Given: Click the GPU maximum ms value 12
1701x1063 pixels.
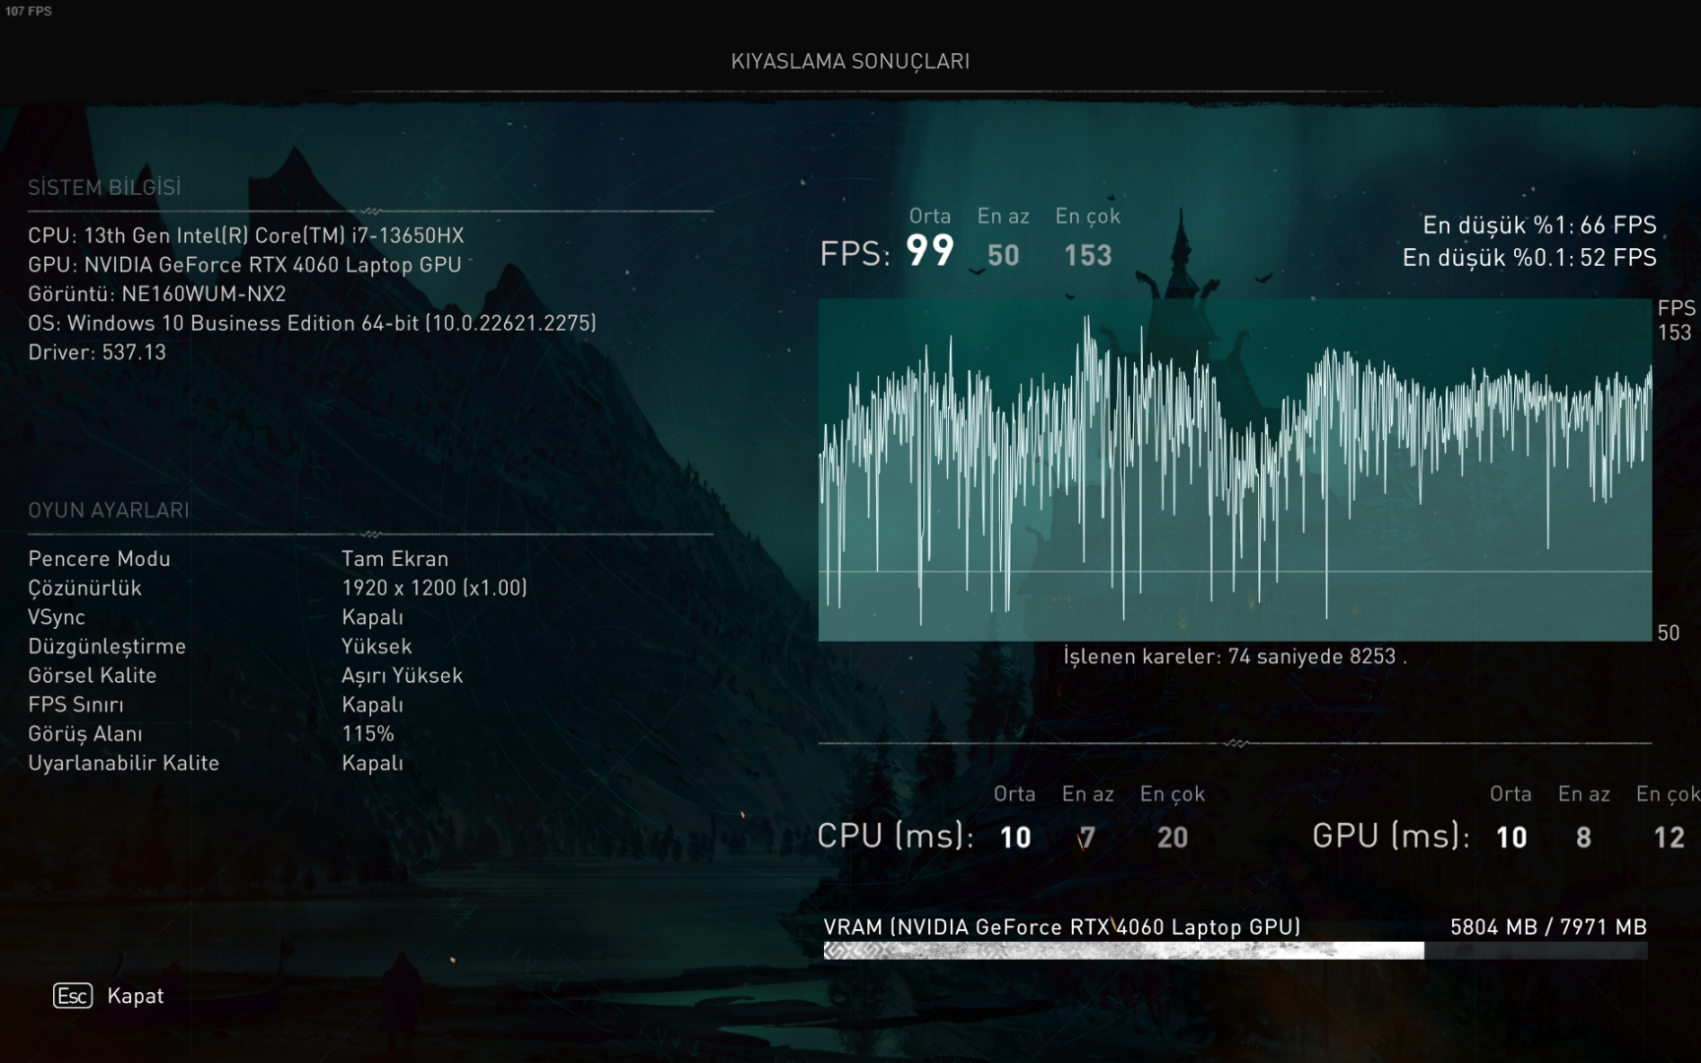Looking at the screenshot, I should (1669, 838).
